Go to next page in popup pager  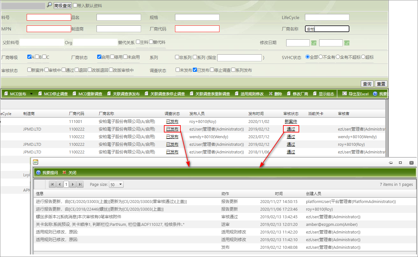tap(73, 184)
